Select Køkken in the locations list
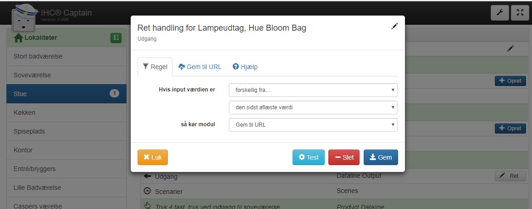532x209 pixels. click(66, 113)
